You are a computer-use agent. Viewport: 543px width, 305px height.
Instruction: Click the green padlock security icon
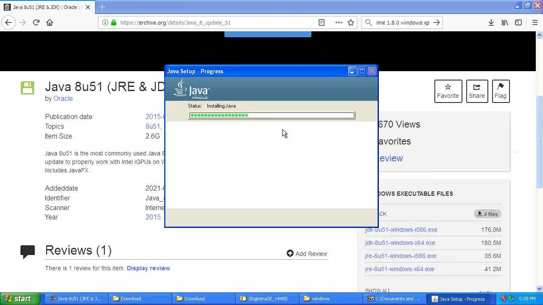[x=113, y=22]
